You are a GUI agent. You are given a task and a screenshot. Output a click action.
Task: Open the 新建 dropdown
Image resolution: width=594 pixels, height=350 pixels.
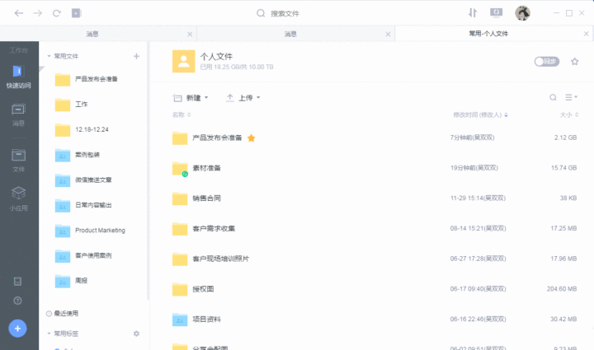pyautogui.click(x=191, y=98)
